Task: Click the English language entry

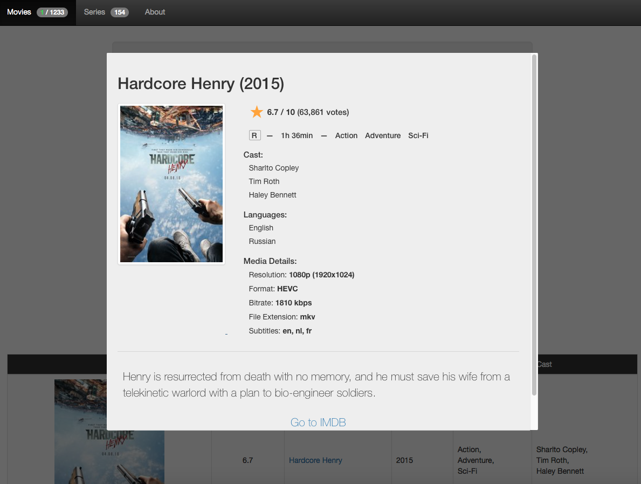Action: 261,228
